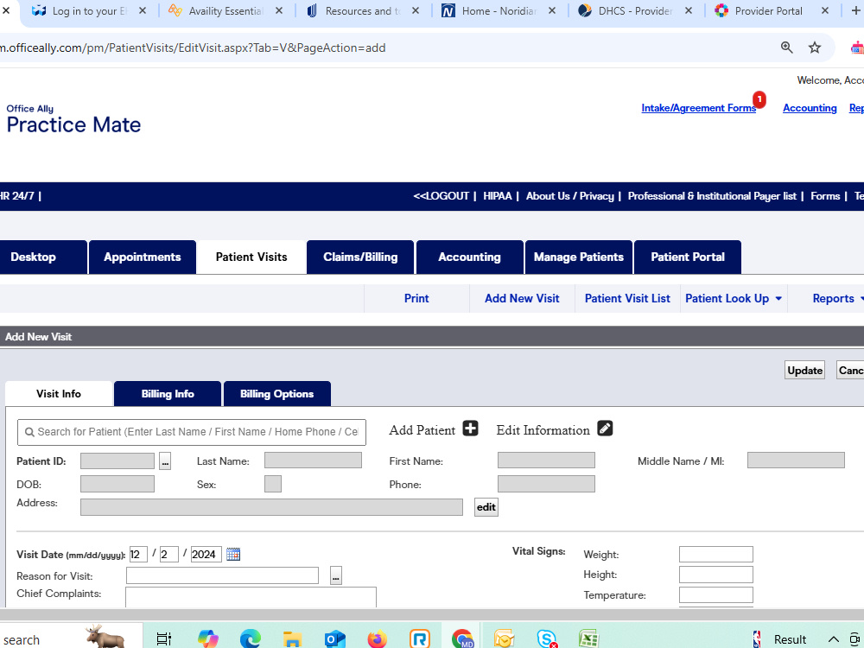Viewport: 864px width, 648px height.
Task: Select the Patient Visits tab
Action: pos(251,257)
